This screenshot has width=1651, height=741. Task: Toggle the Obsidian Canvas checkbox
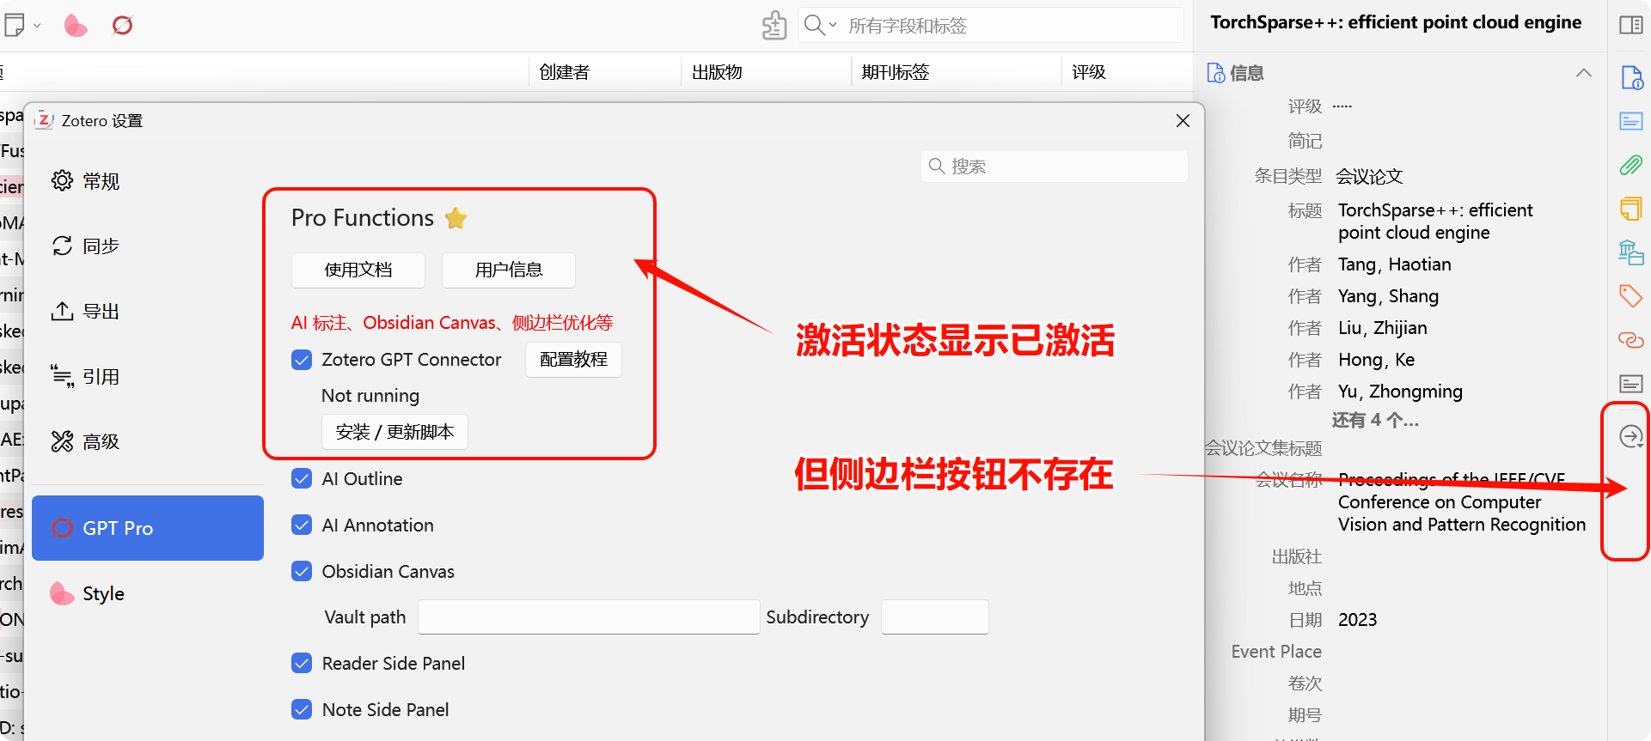pos(302,571)
